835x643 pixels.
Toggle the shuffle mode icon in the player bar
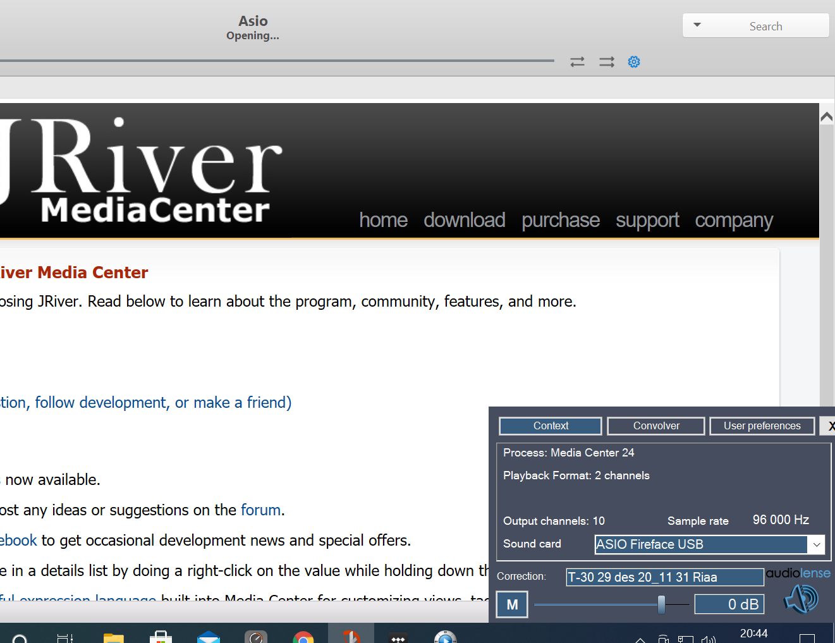(x=607, y=62)
